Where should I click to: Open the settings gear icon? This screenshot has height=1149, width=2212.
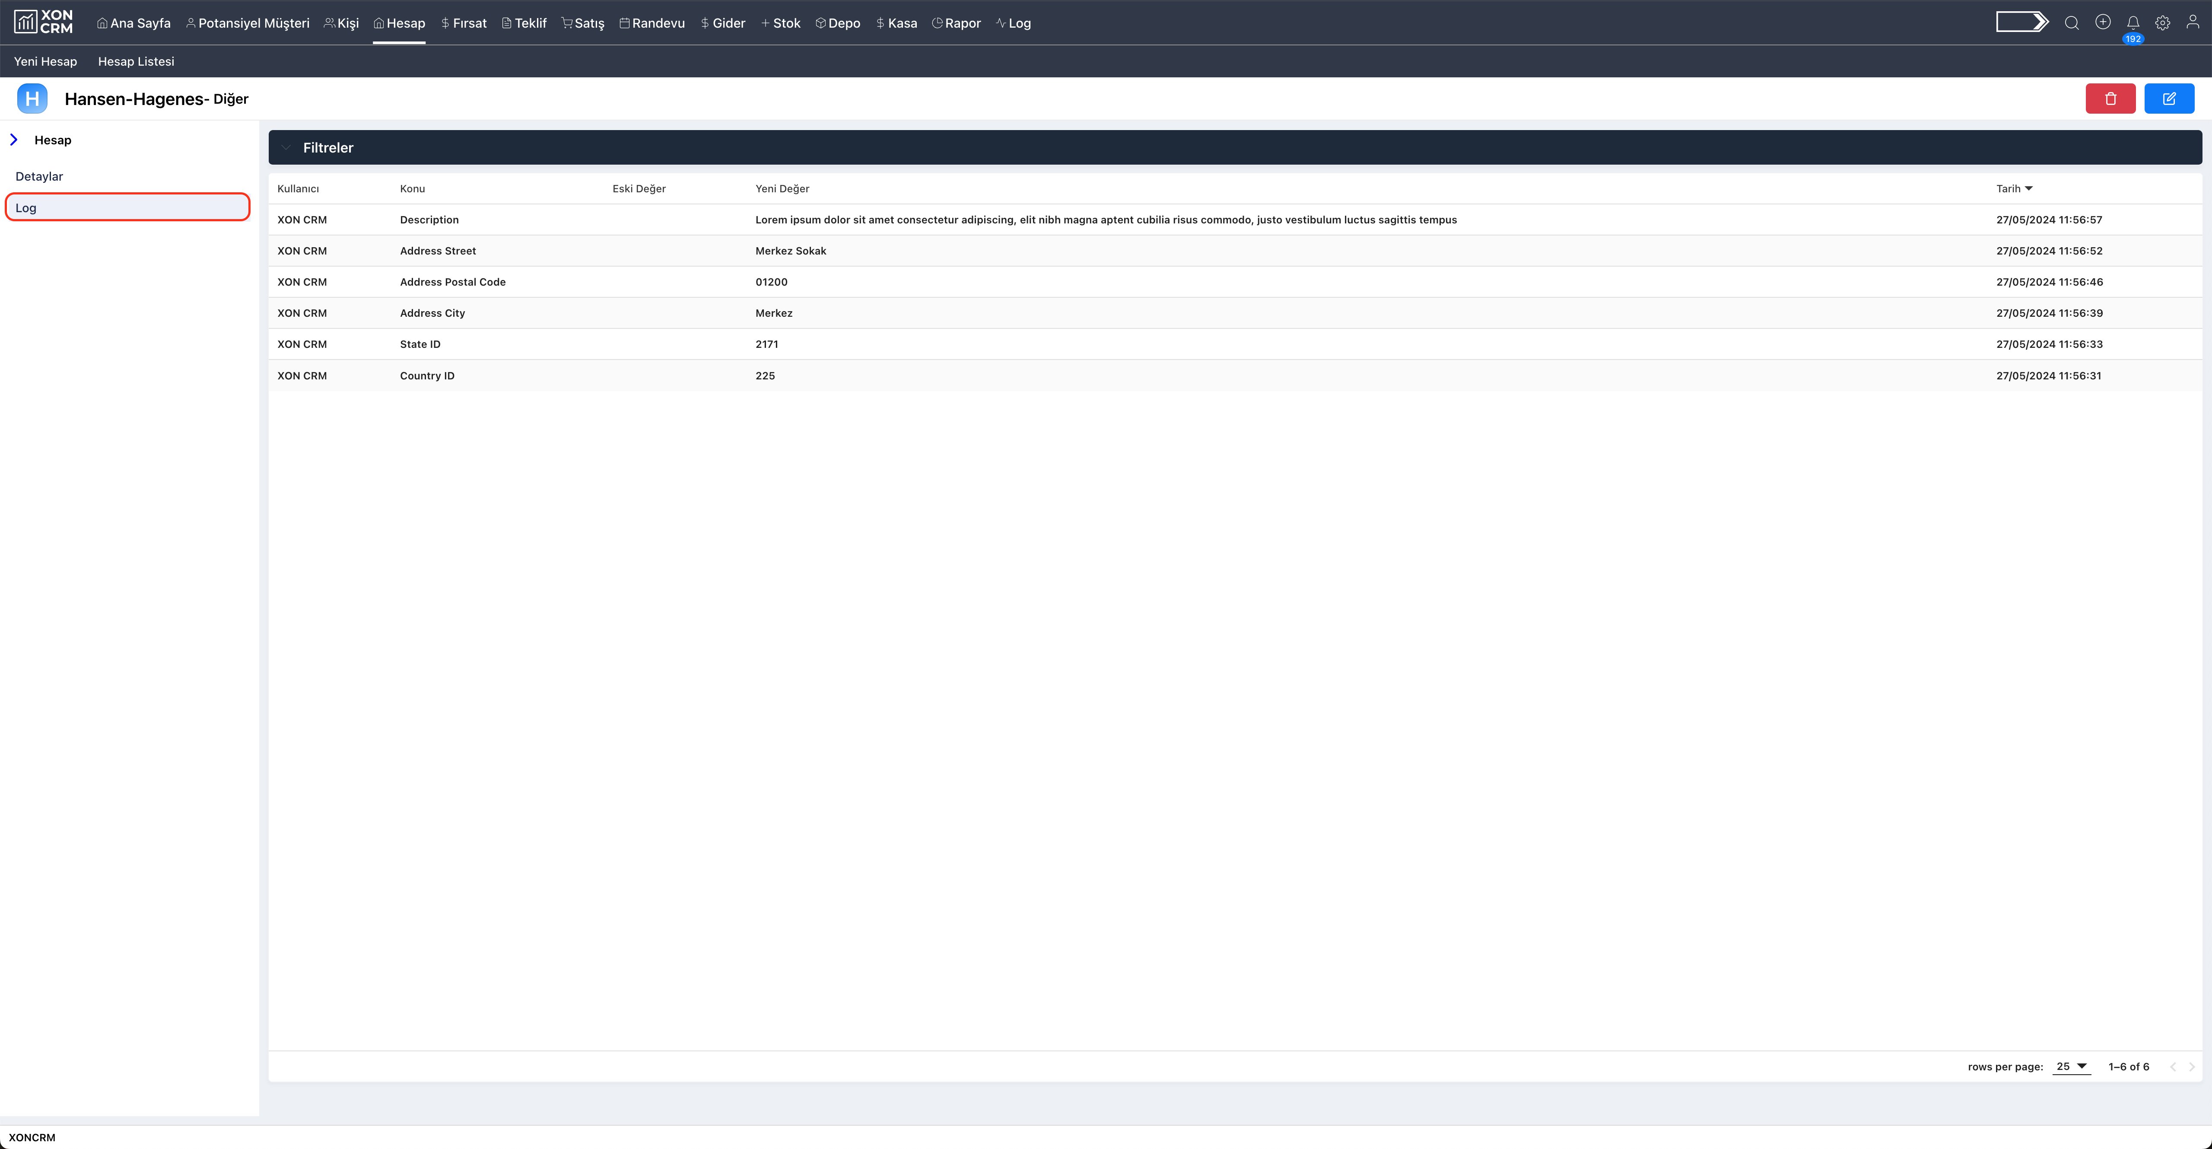point(2163,23)
